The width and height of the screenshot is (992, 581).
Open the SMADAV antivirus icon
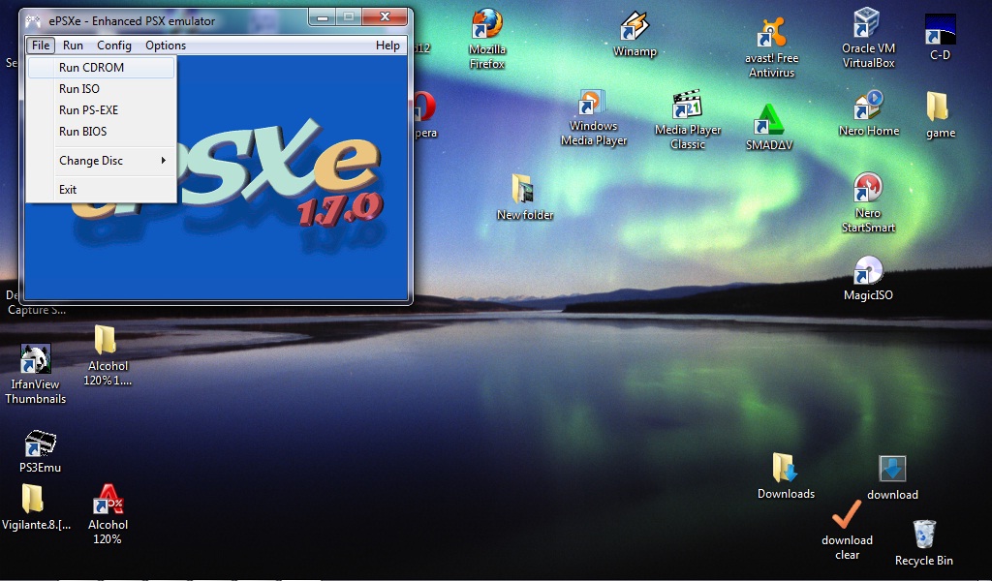[x=768, y=127]
